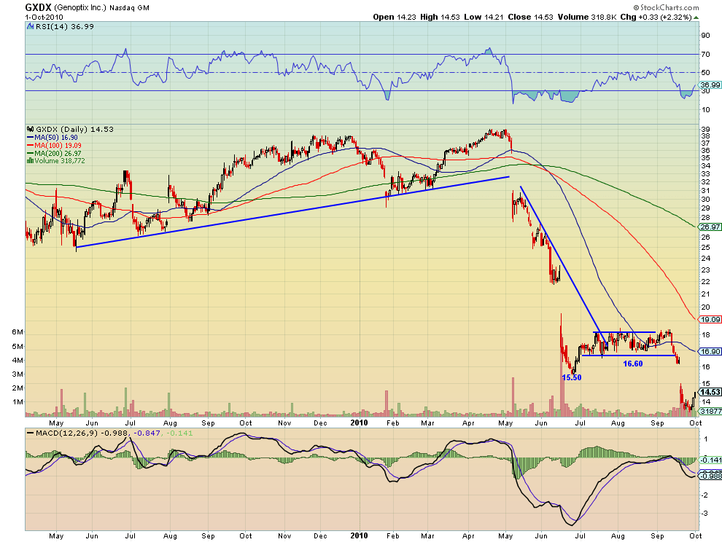
Task: Click the 'Nasdaq GM' exchange label
Action: [x=129, y=8]
